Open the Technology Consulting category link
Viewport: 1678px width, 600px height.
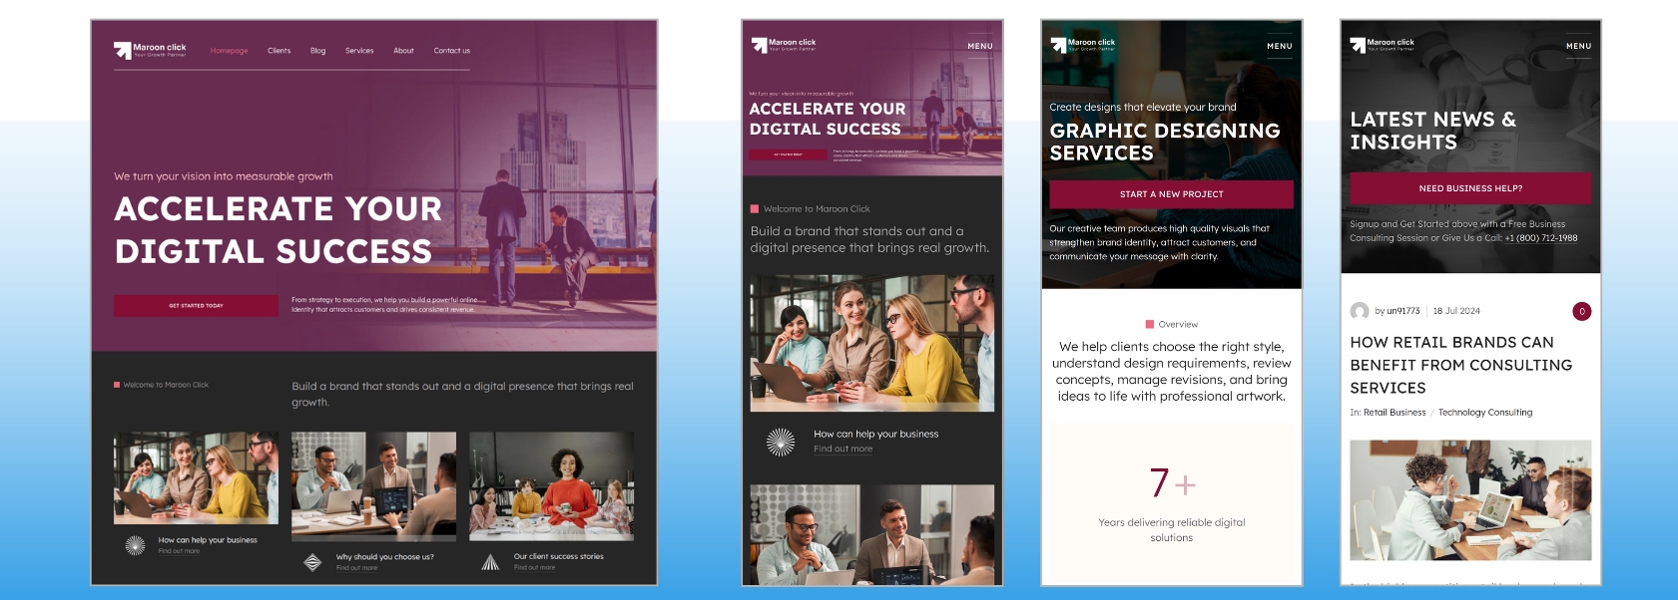tap(1485, 413)
